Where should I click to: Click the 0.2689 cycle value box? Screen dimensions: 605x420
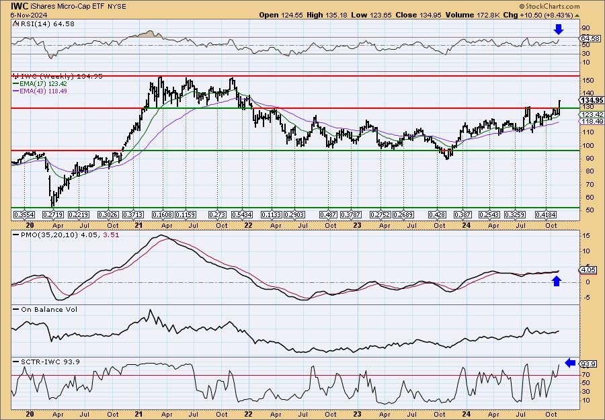403,214
